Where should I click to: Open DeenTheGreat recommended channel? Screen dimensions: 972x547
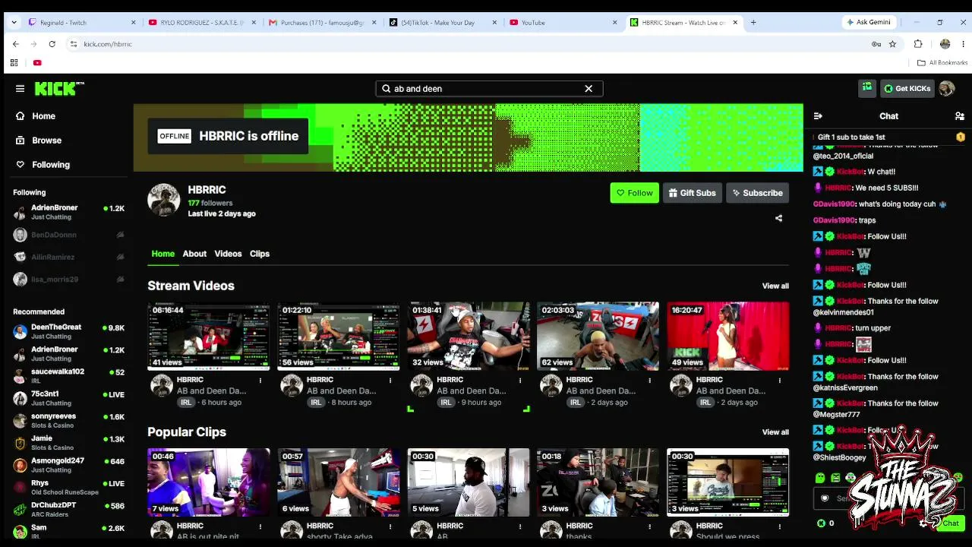(69, 332)
